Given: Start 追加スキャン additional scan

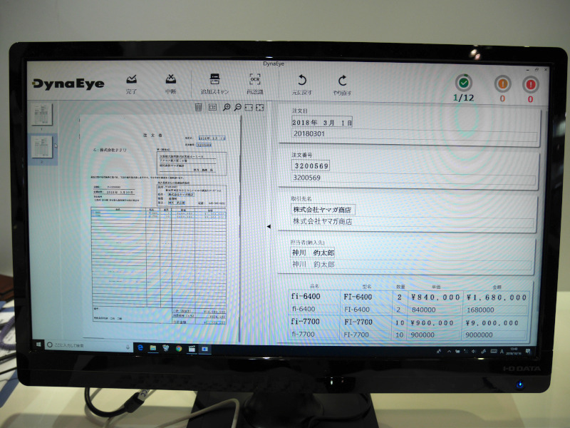Looking at the screenshot, I should (x=215, y=84).
